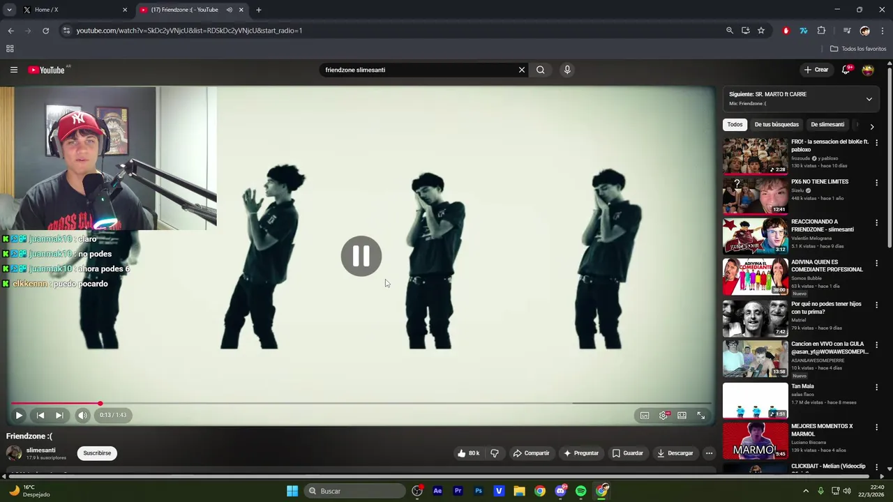Go back with the browser back arrow
The height and width of the screenshot is (502, 893).
(x=10, y=31)
